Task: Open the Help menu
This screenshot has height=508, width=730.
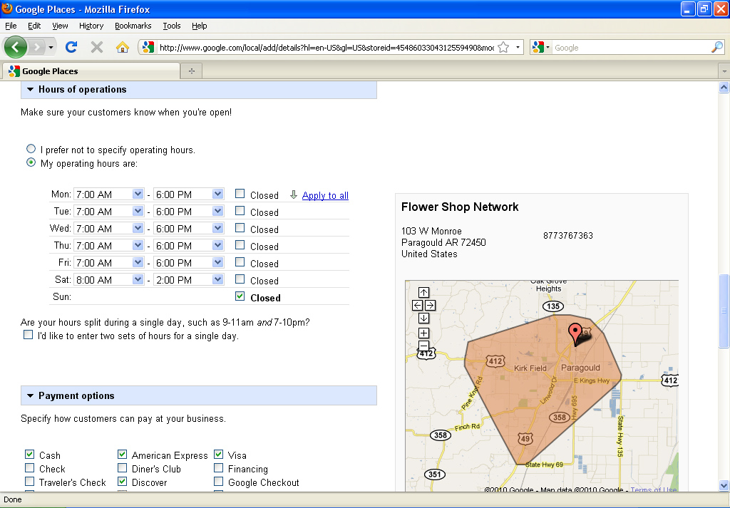Action: tap(200, 26)
